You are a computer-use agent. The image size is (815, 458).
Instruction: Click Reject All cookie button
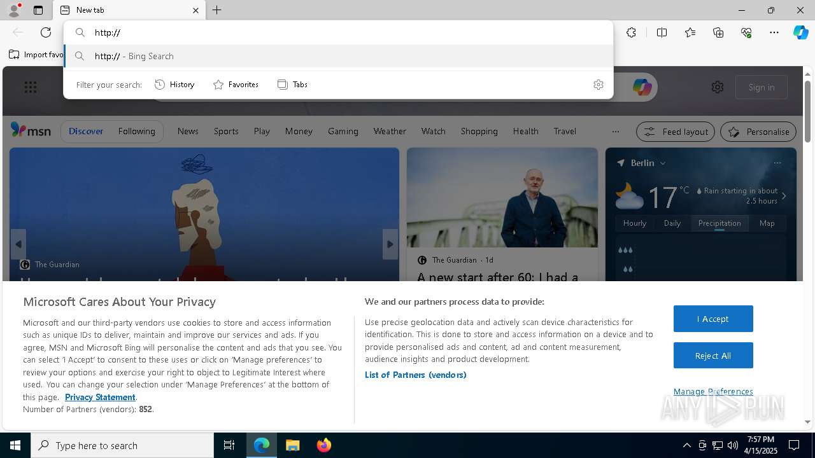point(713,356)
